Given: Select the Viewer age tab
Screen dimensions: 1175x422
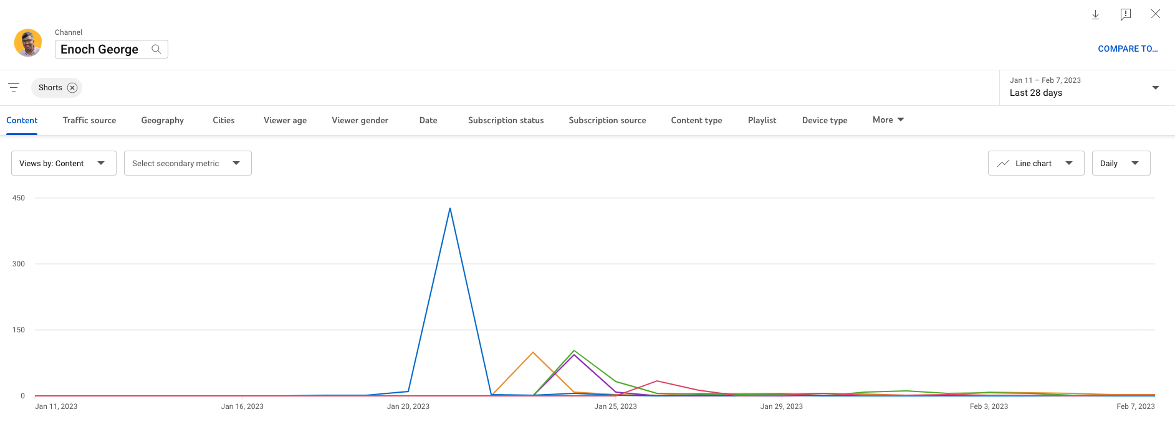Looking at the screenshot, I should coord(285,120).
